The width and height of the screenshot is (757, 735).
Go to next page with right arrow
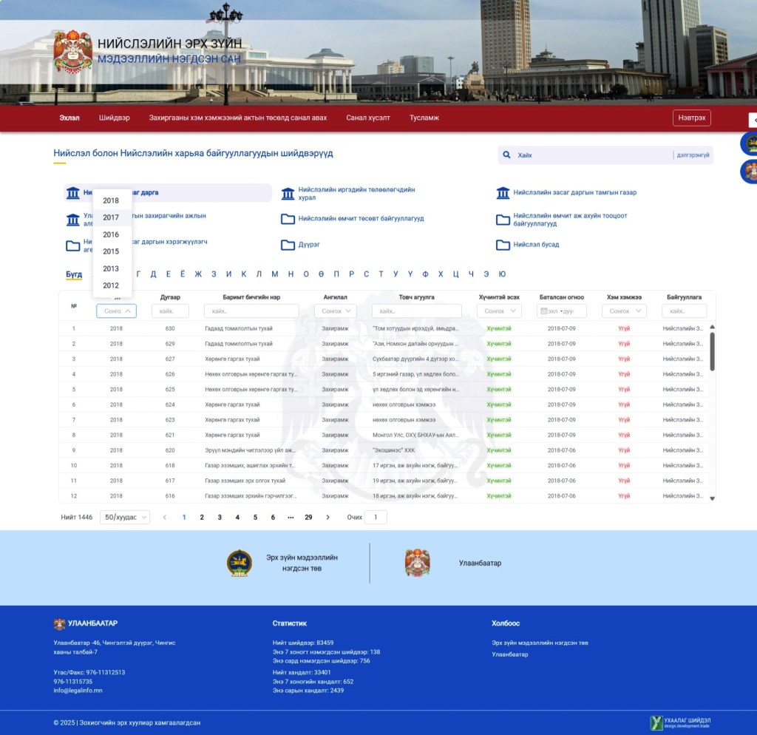click(327, 518)
